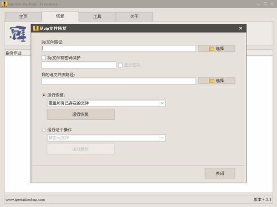Screen dimensions: 277x207
Task: Click the folder icon beside Zip文件路径
Action: (212, 49)
